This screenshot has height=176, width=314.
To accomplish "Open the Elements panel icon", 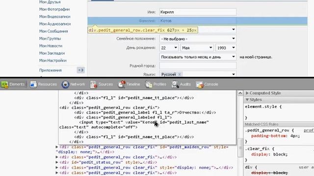I will (x=4, y=85).
